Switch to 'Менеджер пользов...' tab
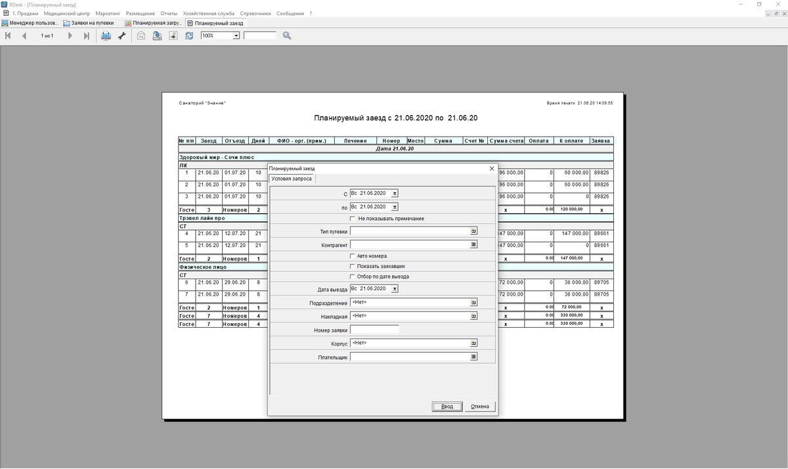The width and height of the screenshot is (788, 469). 30,23
